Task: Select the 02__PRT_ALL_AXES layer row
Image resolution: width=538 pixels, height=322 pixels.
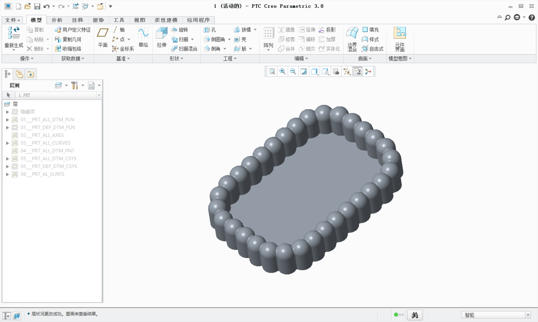Action: pos(42,135)
